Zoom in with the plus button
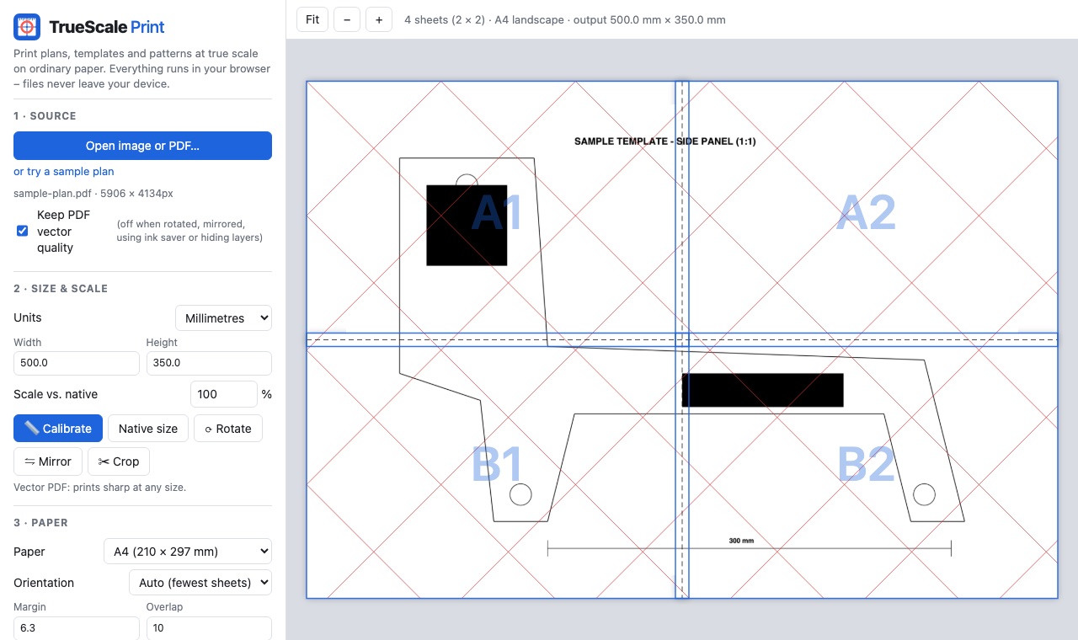The height and width of the screenshot is (640, 1078). click(x=379, y=19)
